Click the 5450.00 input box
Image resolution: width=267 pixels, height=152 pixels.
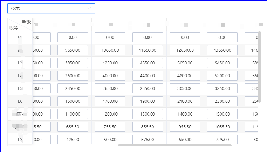[x=222, y=63]
